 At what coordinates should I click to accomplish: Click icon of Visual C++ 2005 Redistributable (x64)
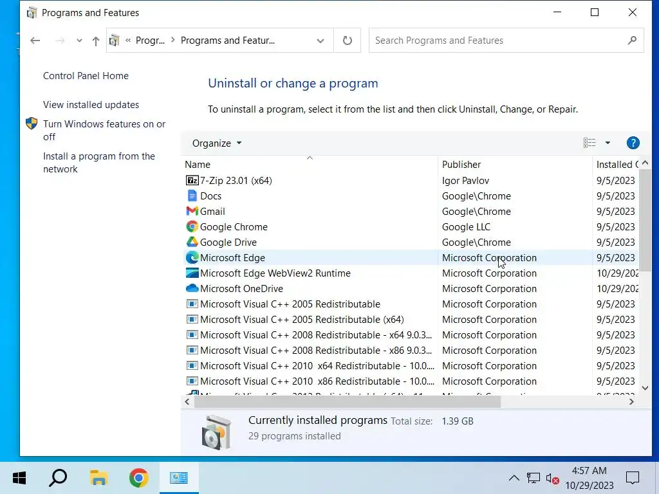tap(192, 319)
